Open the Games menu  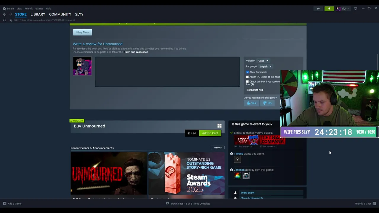(39, 9)
